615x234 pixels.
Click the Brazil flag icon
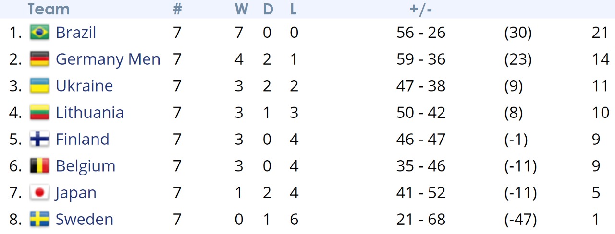pos(39,33)
